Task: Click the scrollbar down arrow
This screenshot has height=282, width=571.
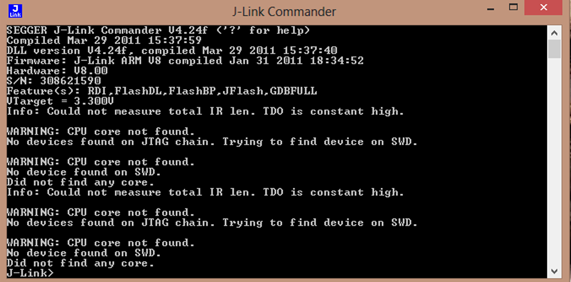Action: click(554, 271)
